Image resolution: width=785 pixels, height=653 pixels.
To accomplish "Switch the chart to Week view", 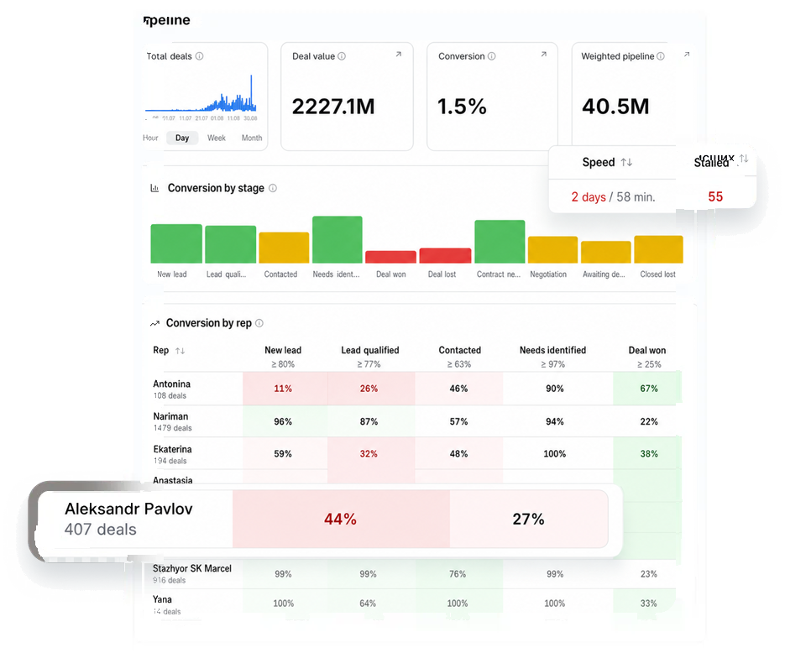I will click(x=217, y=138).
